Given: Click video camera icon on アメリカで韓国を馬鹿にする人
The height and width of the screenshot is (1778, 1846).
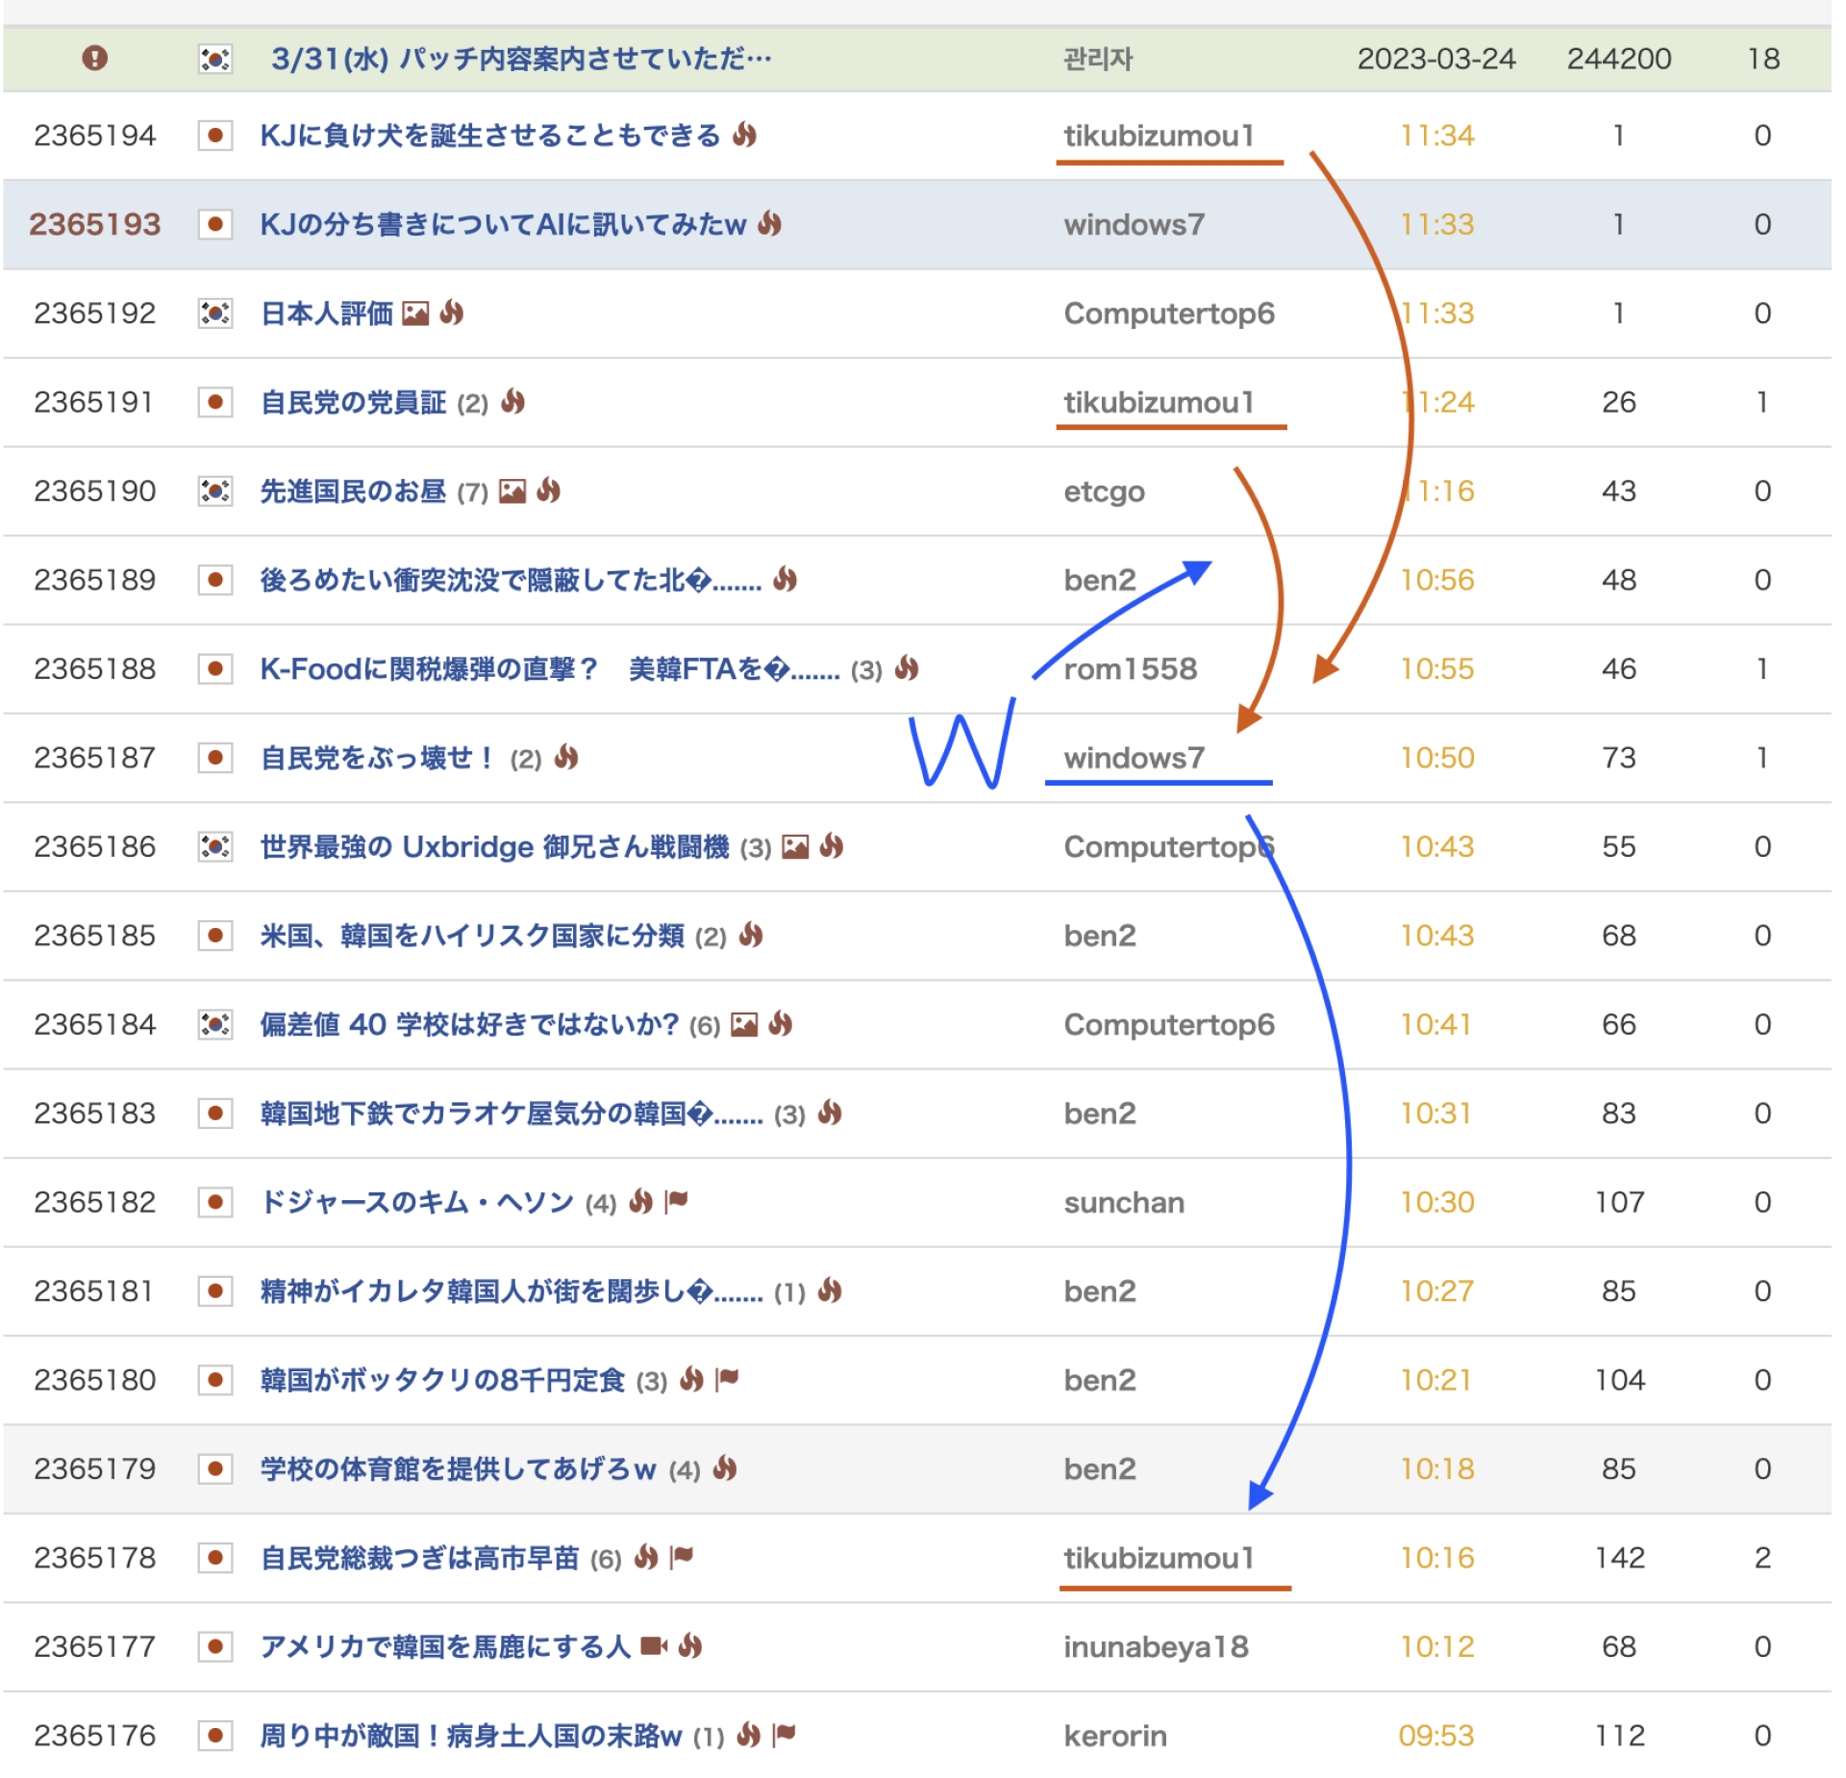Looking at the screenshot, I should click(654, 1647).
